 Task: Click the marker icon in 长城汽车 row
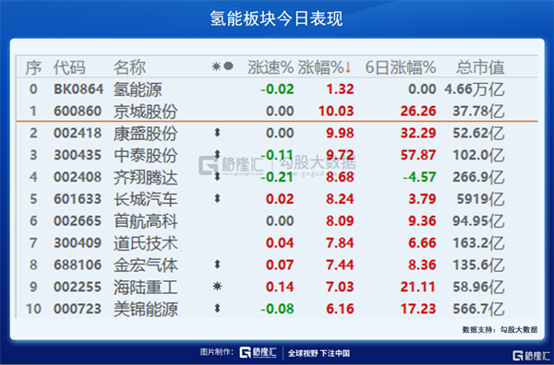217,198
